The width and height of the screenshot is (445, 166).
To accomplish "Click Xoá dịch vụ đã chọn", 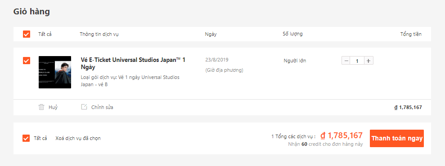I will [x=78, y=138].
